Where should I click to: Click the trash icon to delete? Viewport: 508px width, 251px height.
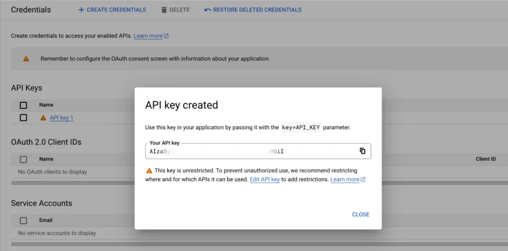164,10
